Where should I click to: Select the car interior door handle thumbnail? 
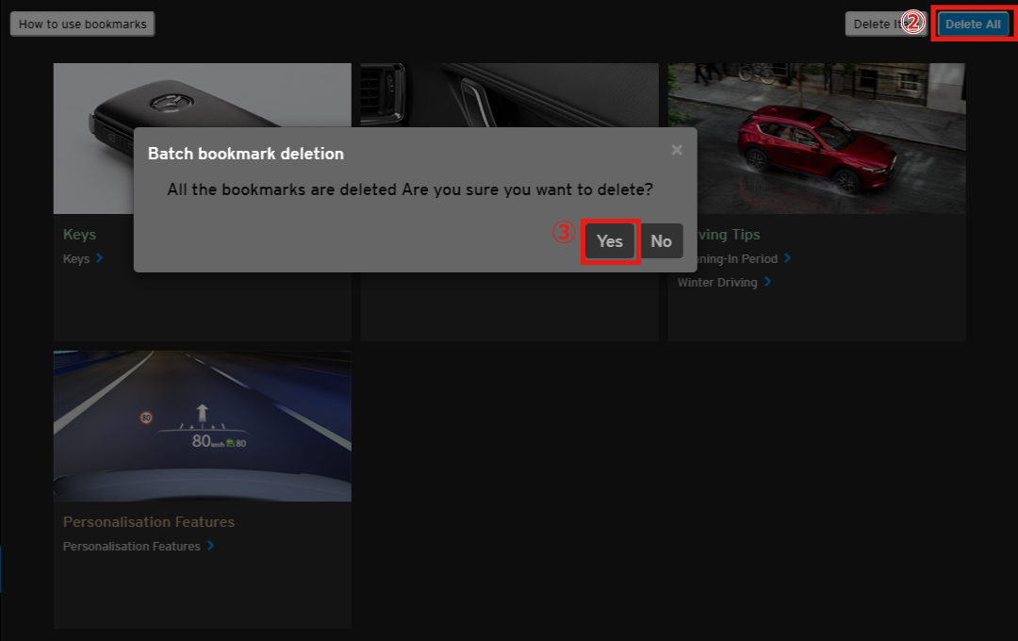509,94
